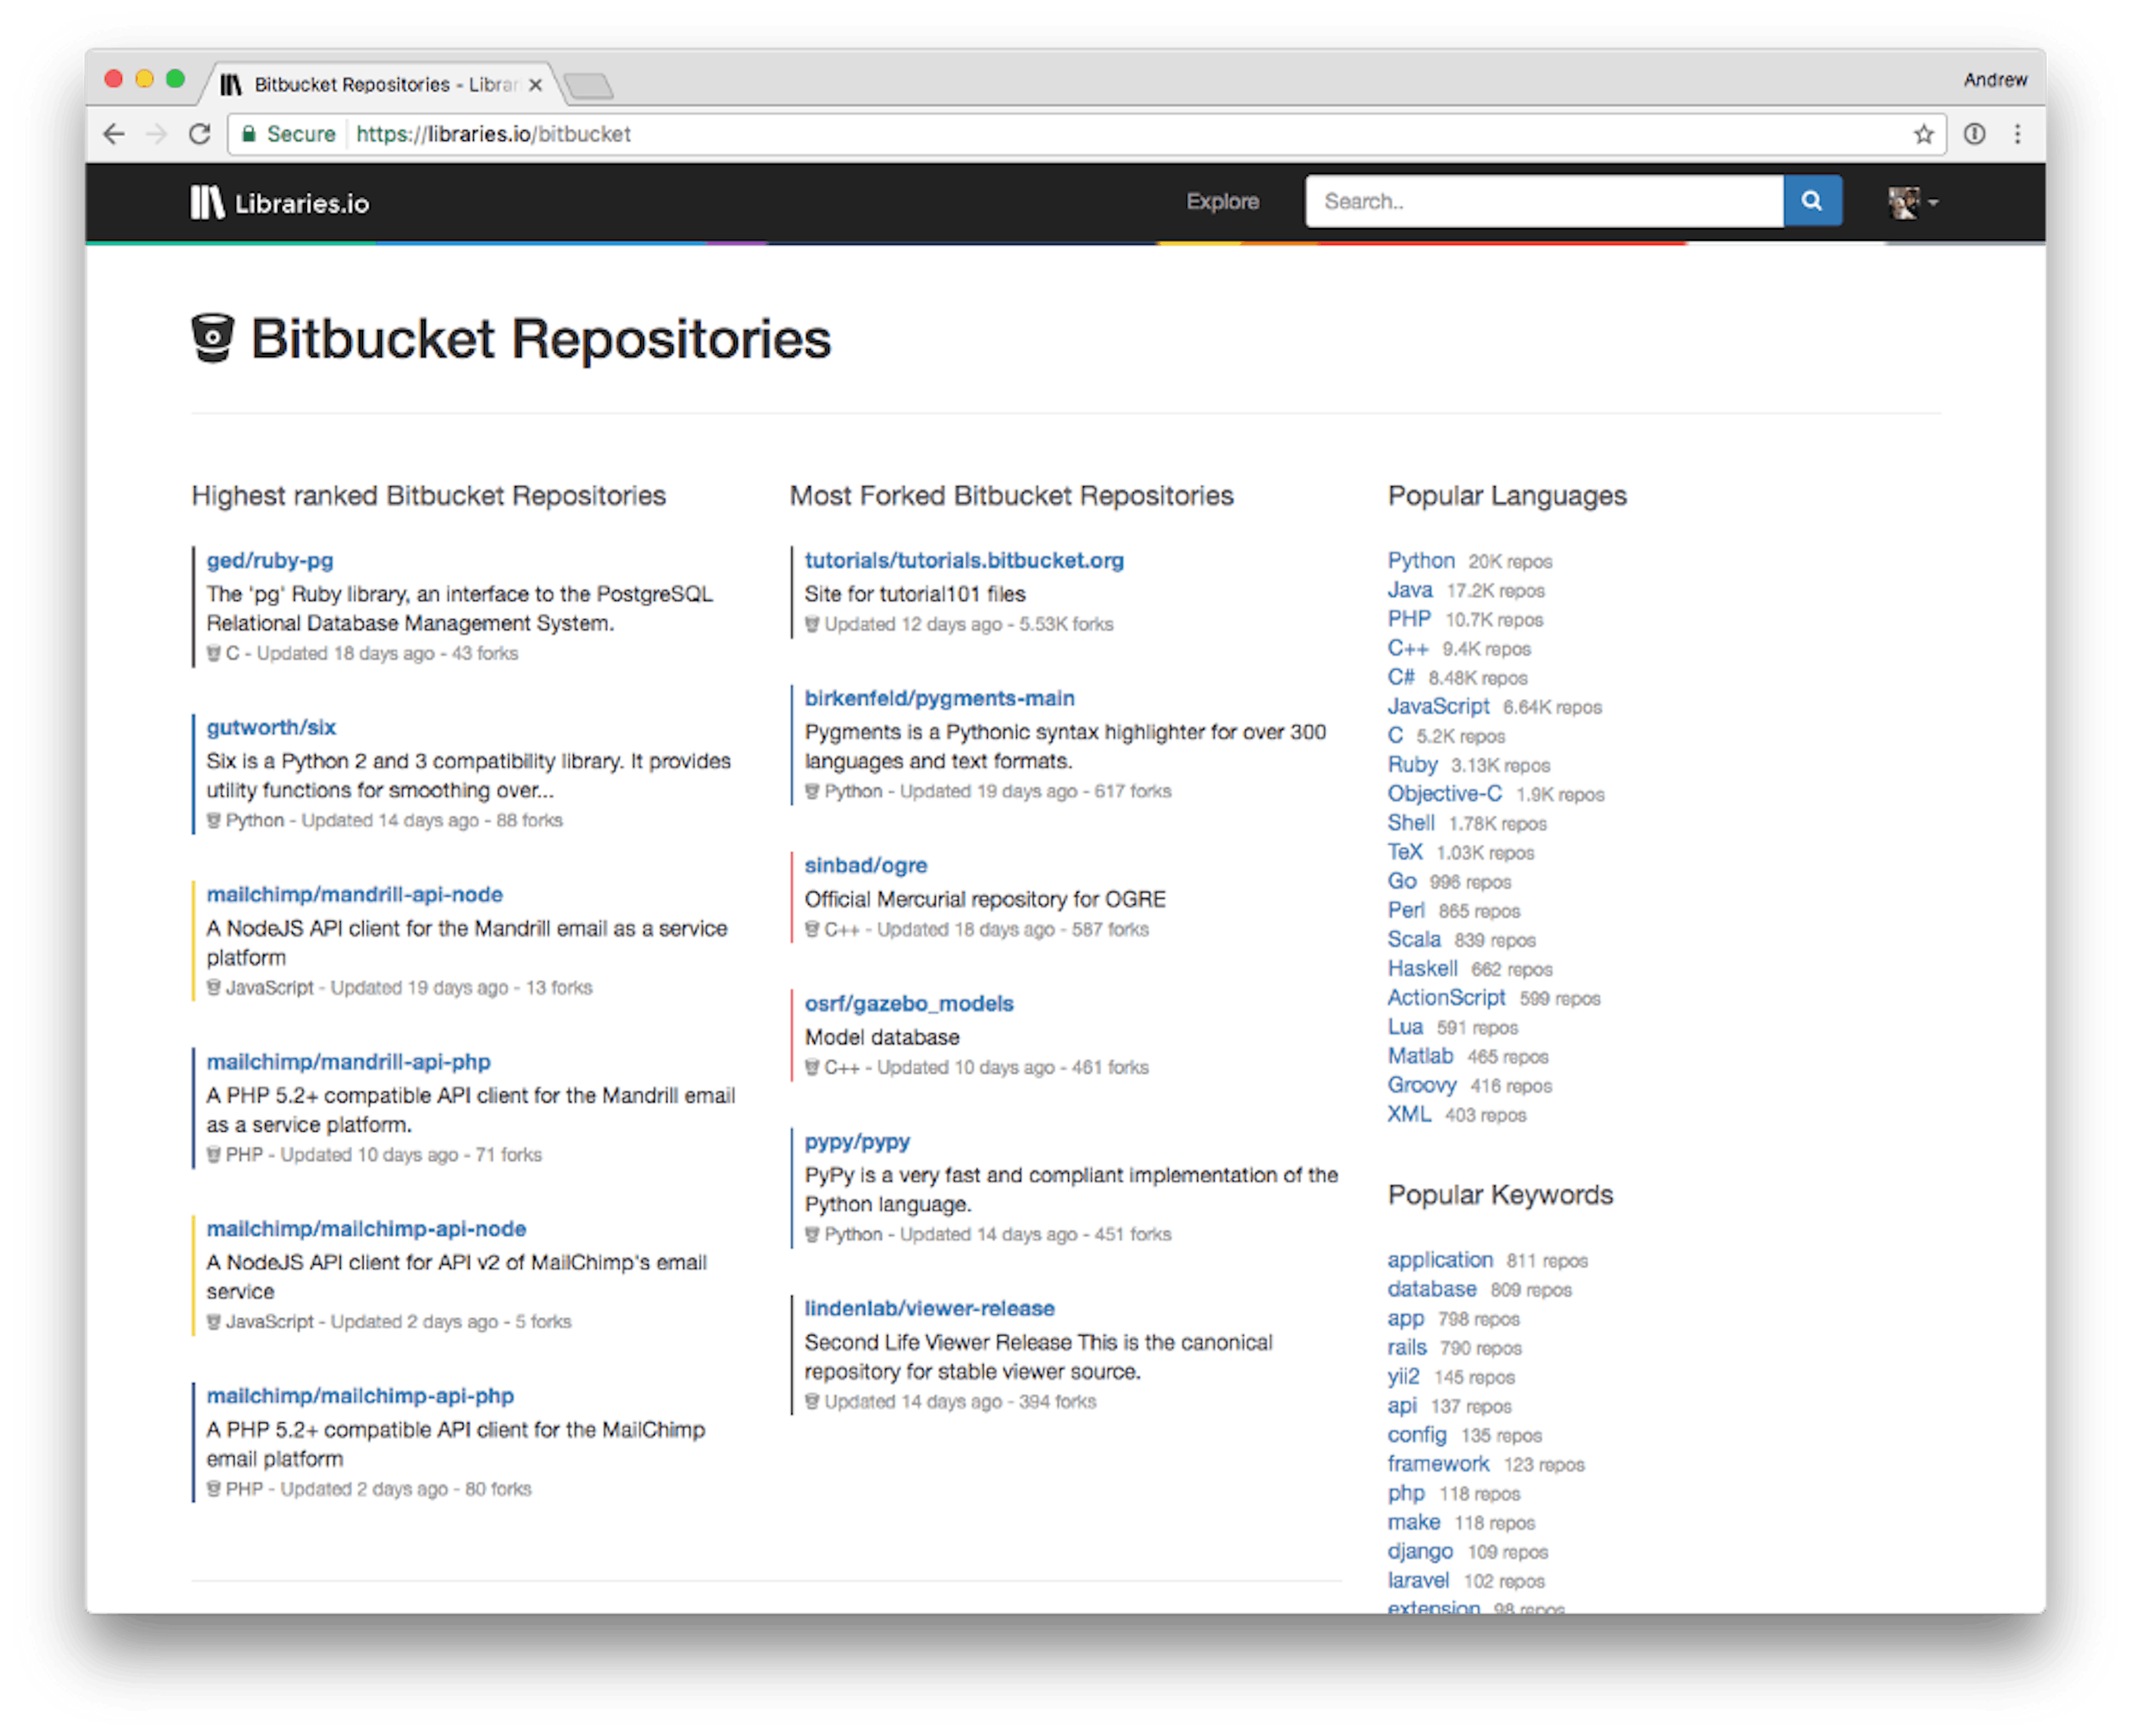Screen dimensions: 2131x1736
Task: Open the sinbad/ogre repository link
Action: 865,865
